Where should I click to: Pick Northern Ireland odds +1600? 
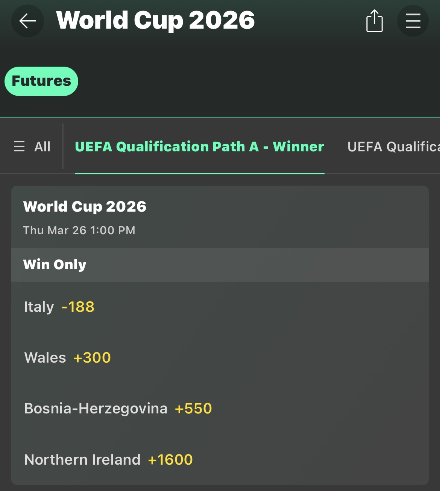(x=170, y=460)
